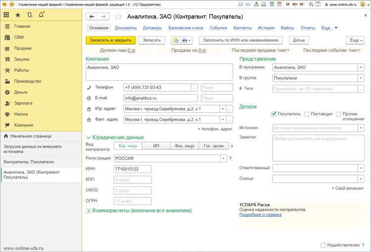This screenshot has width=371, height=252.
Task: Click the info icon in title bar
Action: click(x=362, y=4)
